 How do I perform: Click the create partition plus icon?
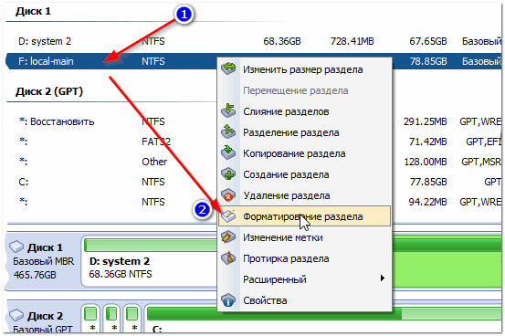point(228,174)
